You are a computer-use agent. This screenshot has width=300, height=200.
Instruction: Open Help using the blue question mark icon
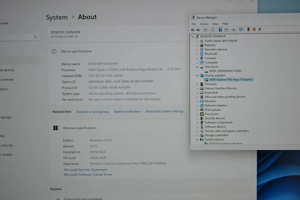(220, 29)
